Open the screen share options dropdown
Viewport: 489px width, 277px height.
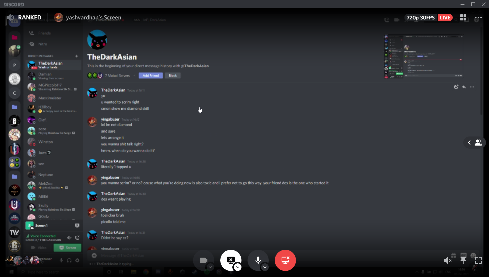pos(237,267)
